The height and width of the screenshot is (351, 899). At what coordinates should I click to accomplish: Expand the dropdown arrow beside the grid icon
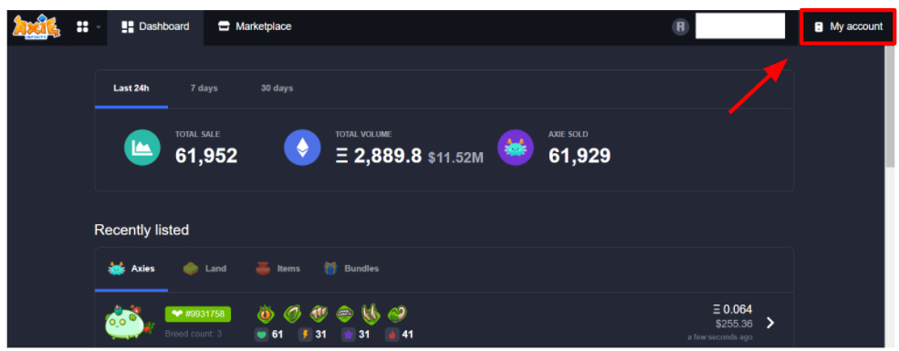coord(98,27)
